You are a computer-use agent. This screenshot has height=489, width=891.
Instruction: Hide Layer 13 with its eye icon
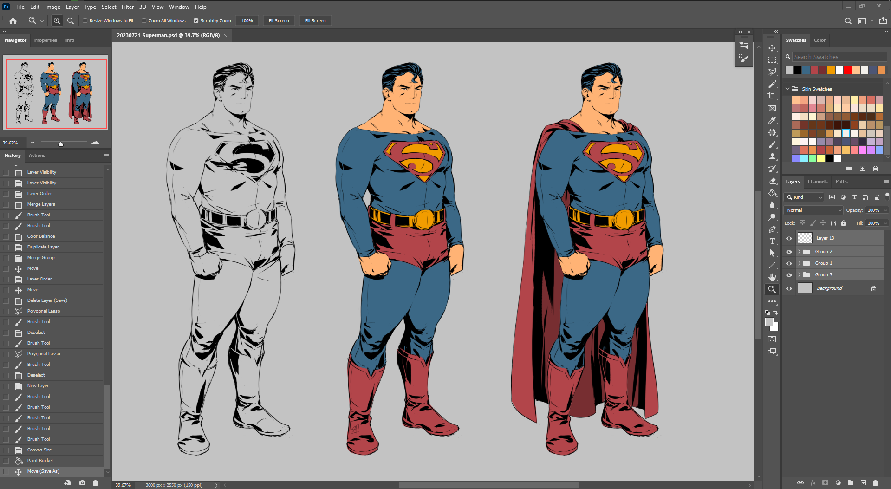pos(789,238)
